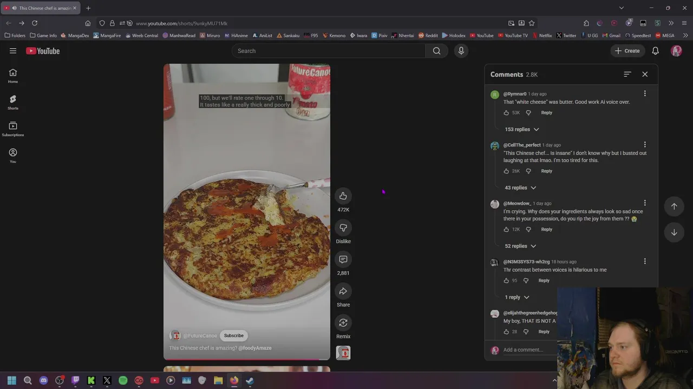Open Home in the YouTube sidebar

click(x=13, y=76)
